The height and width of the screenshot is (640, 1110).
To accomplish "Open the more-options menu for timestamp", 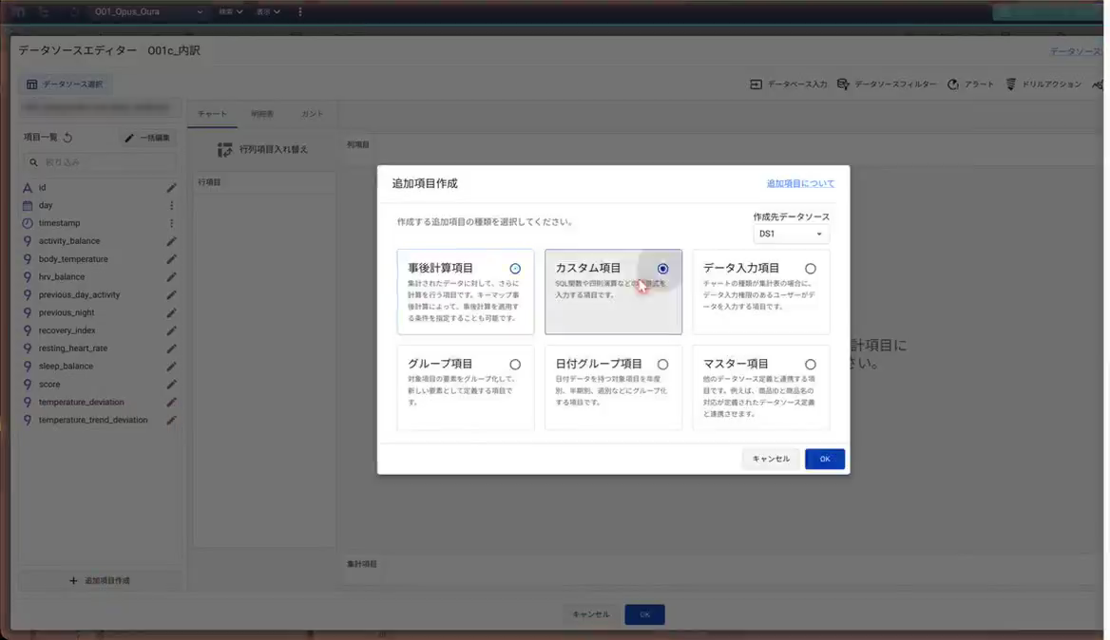I will (171, 223).
